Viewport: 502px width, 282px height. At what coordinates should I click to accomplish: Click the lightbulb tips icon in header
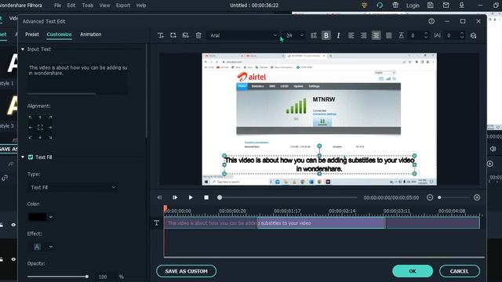(x=364, y=5)
